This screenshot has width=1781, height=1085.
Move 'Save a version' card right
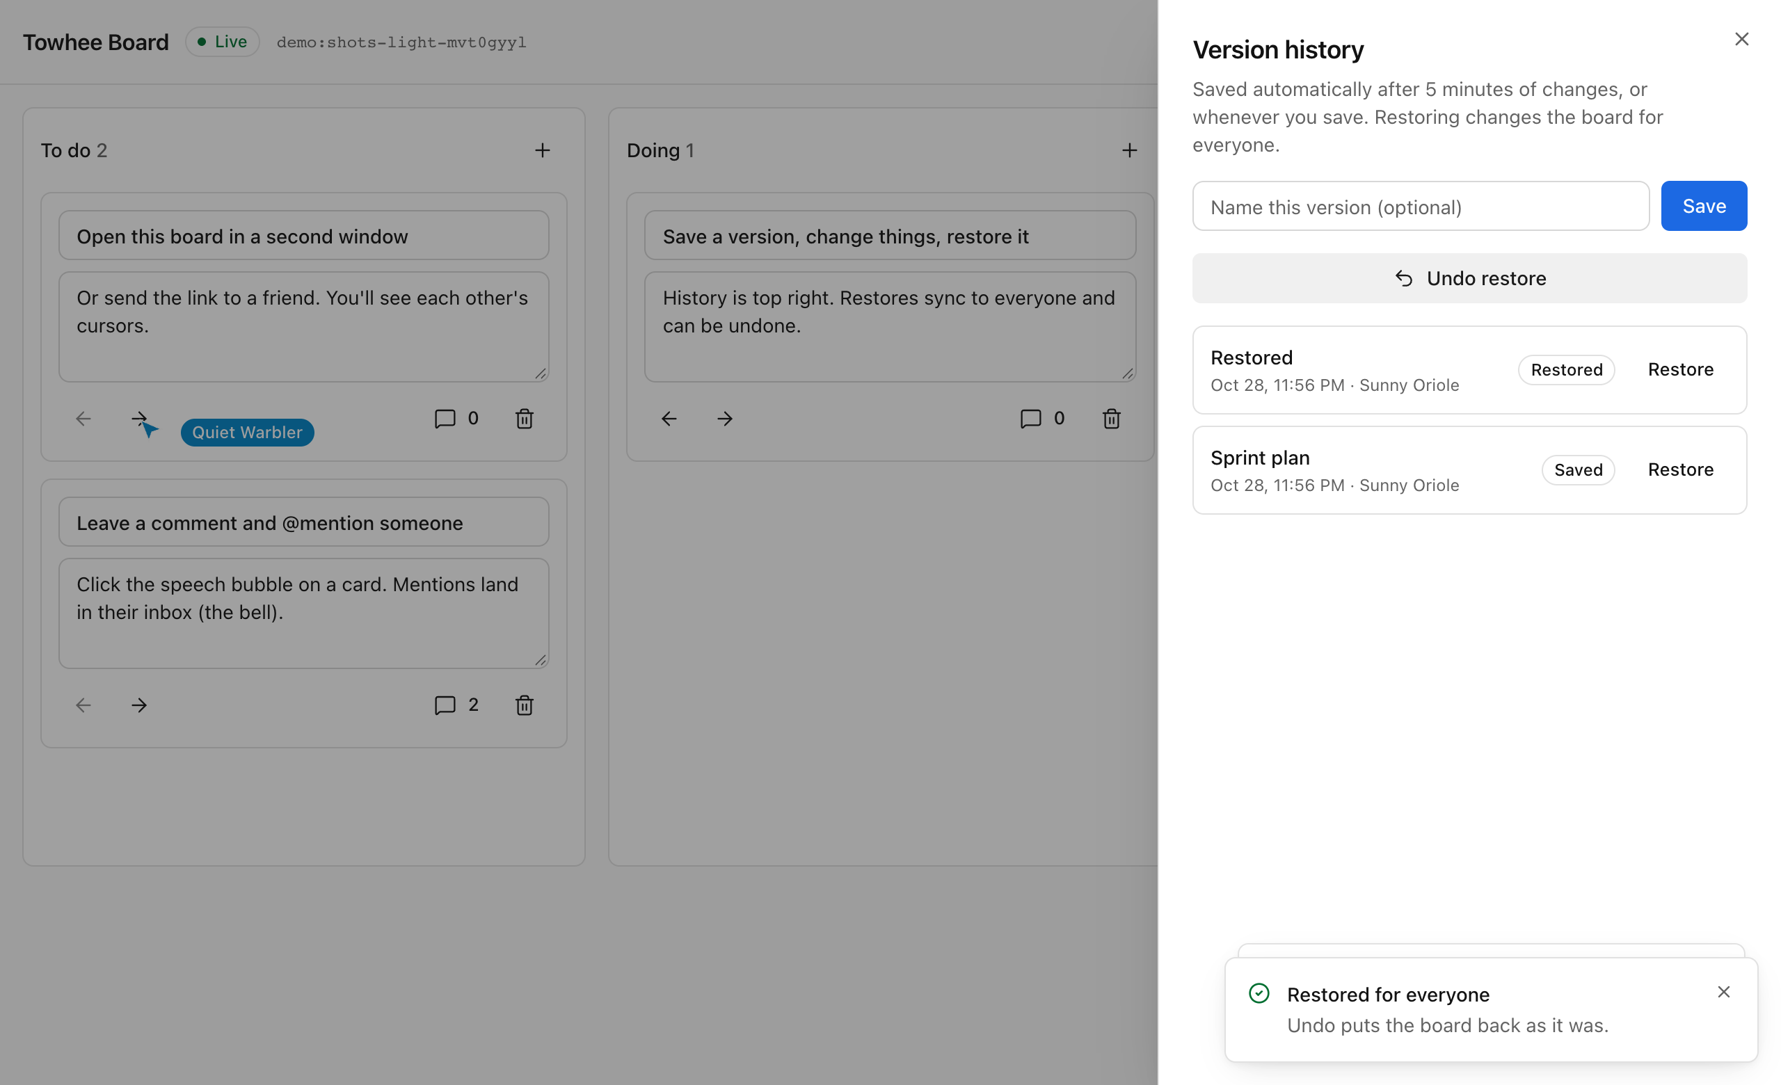click(725, 418)
